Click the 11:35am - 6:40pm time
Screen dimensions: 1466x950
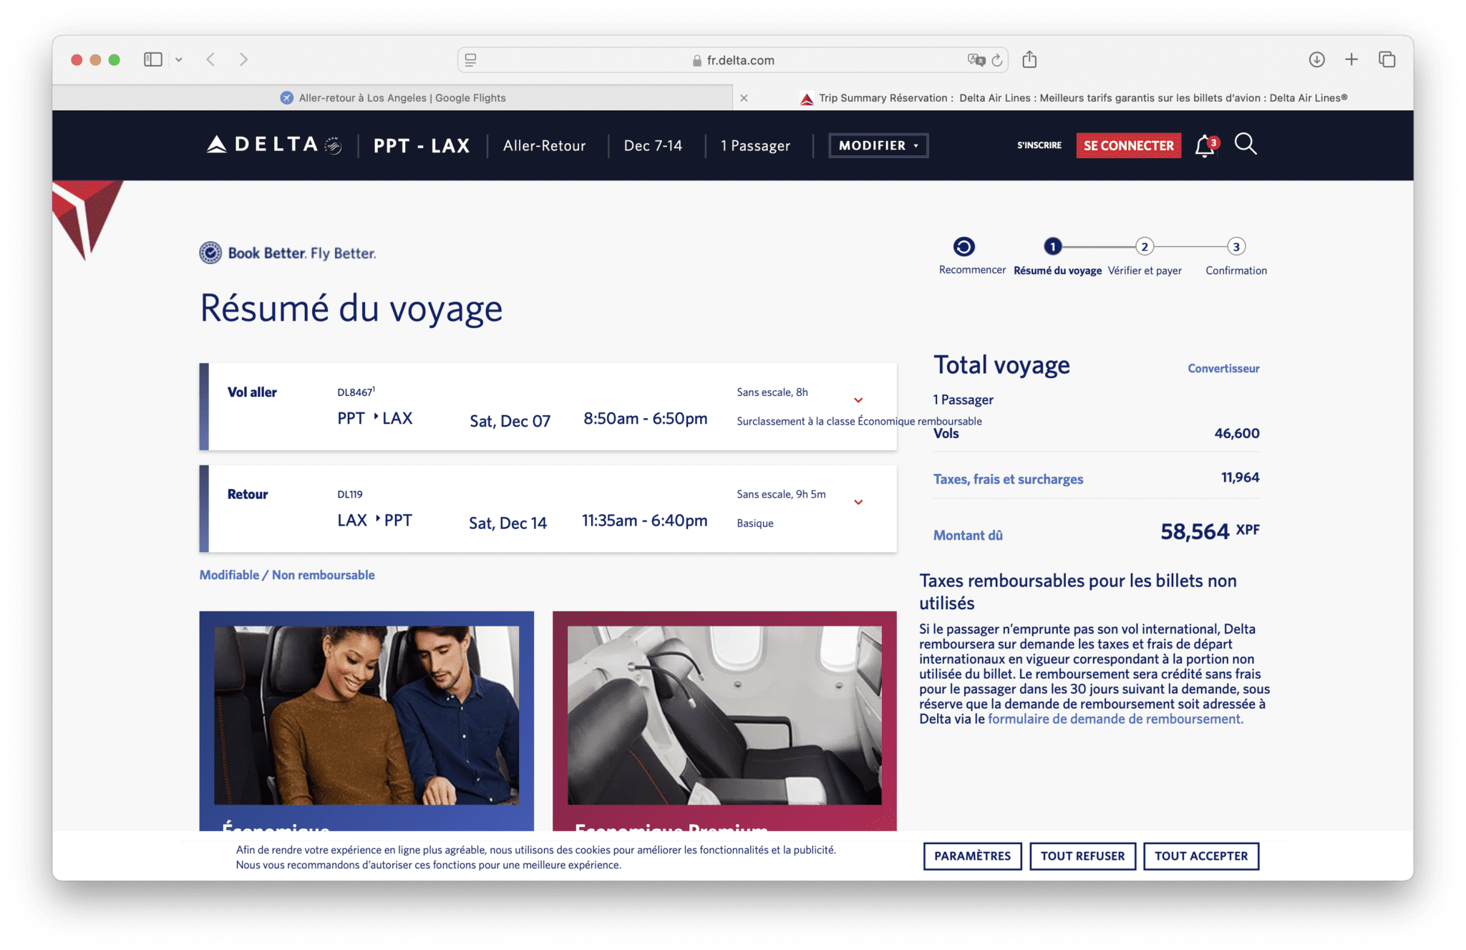coord(644,520)
